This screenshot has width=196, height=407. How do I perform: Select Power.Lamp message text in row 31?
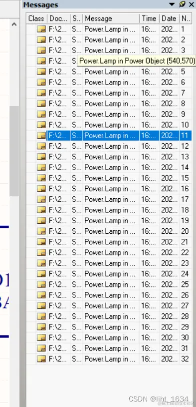110,348
